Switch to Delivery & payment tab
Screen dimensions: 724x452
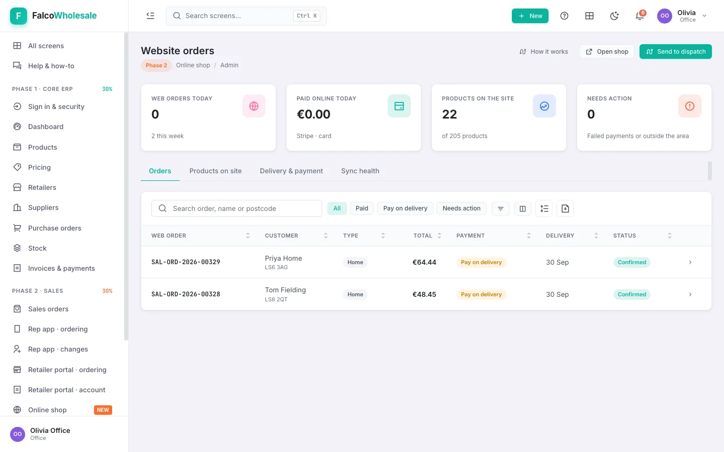point(292,171)
